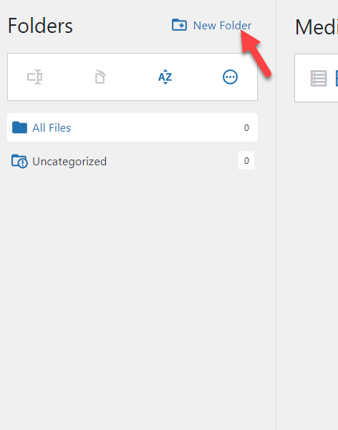Viewport: 338px width, 430px height.
Task: Switch to the partially visible grid view
Action: [337, 78]
